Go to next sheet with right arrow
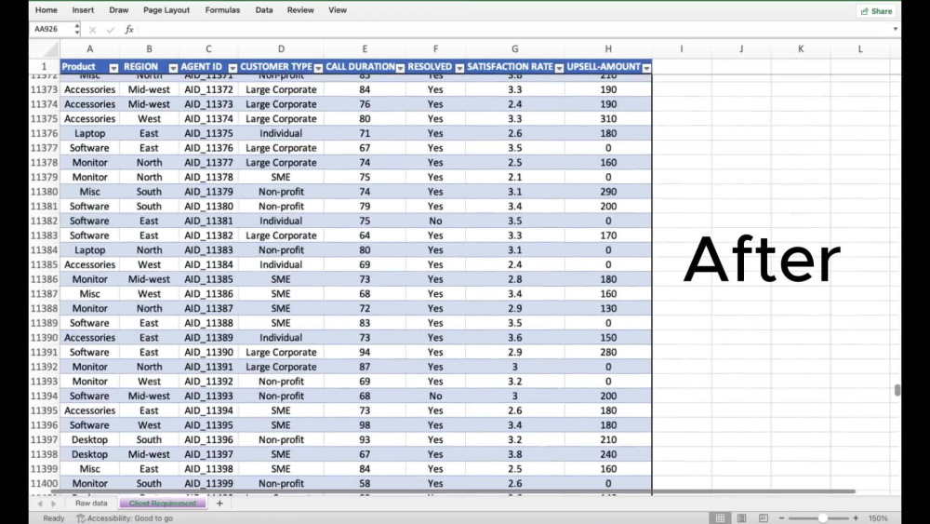This screenshot has height=524, width=930. coord(53,504)
